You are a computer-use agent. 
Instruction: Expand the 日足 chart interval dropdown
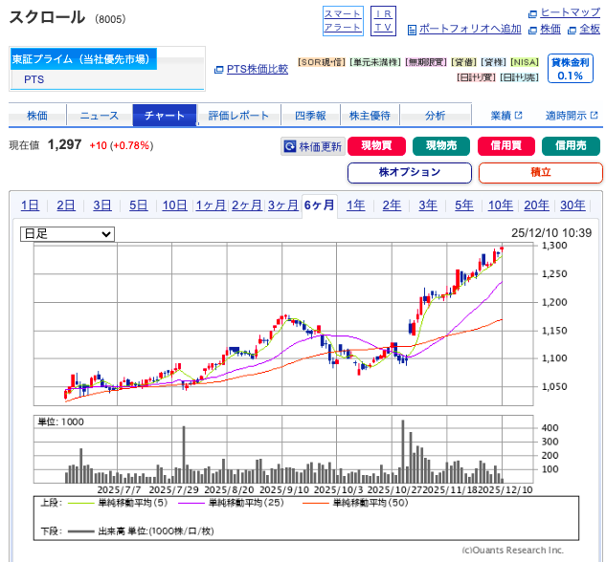tap(67, 233)
